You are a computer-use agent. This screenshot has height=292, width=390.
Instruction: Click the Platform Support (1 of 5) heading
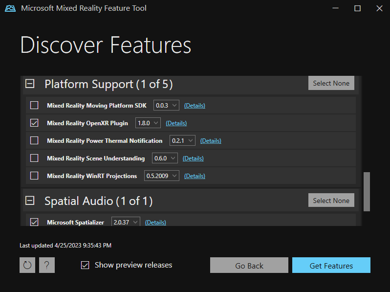[x=108, y=84]
